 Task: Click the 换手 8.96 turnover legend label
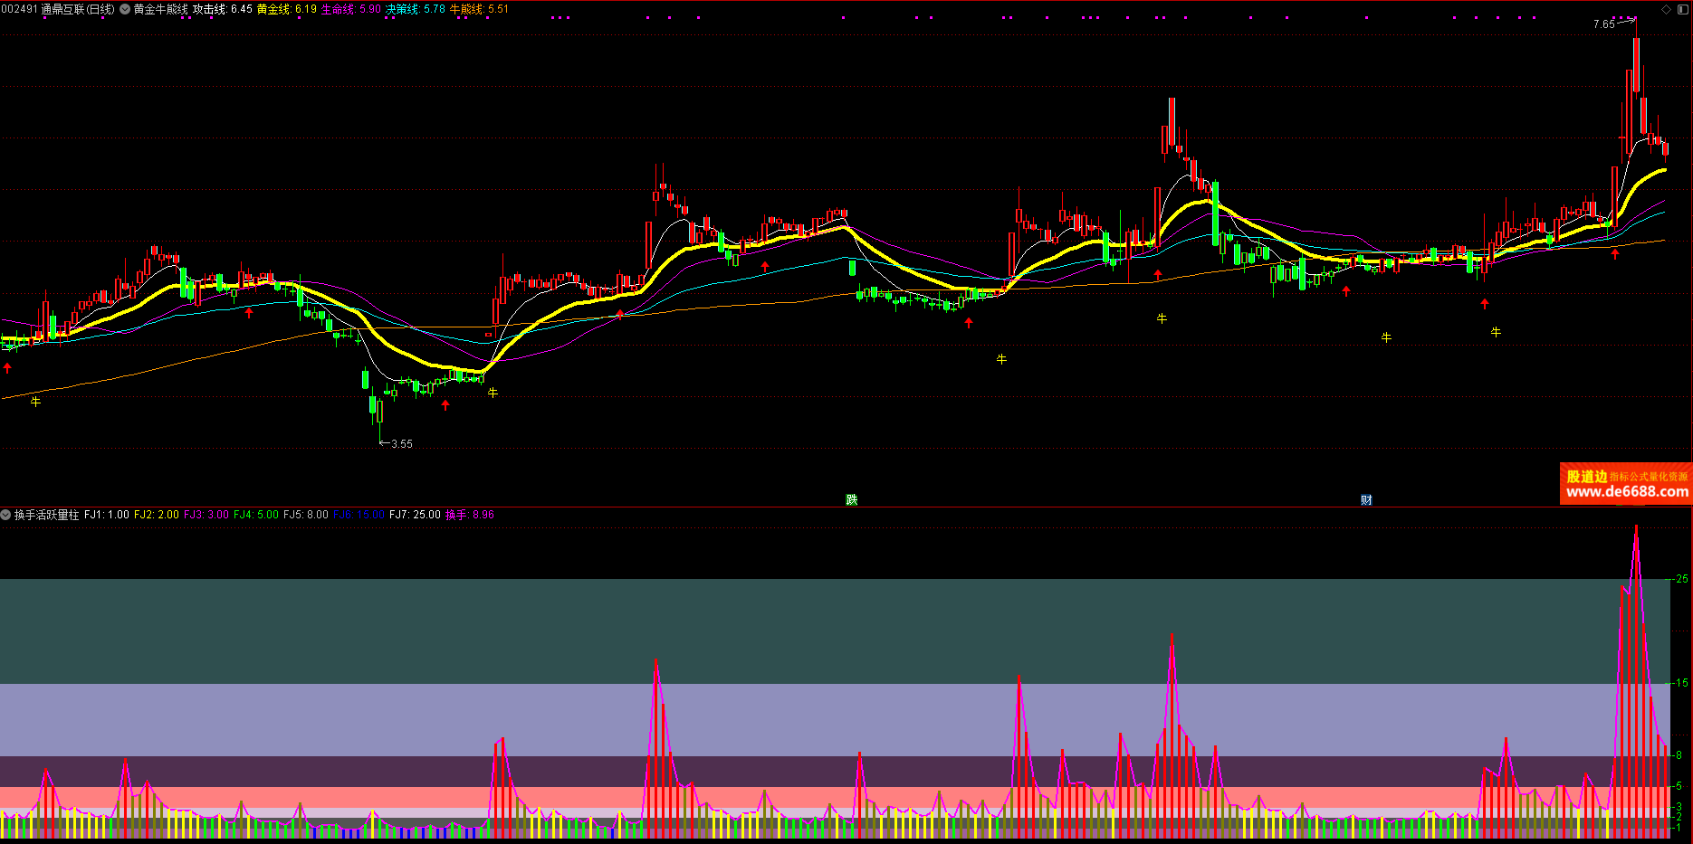[470, 515]
